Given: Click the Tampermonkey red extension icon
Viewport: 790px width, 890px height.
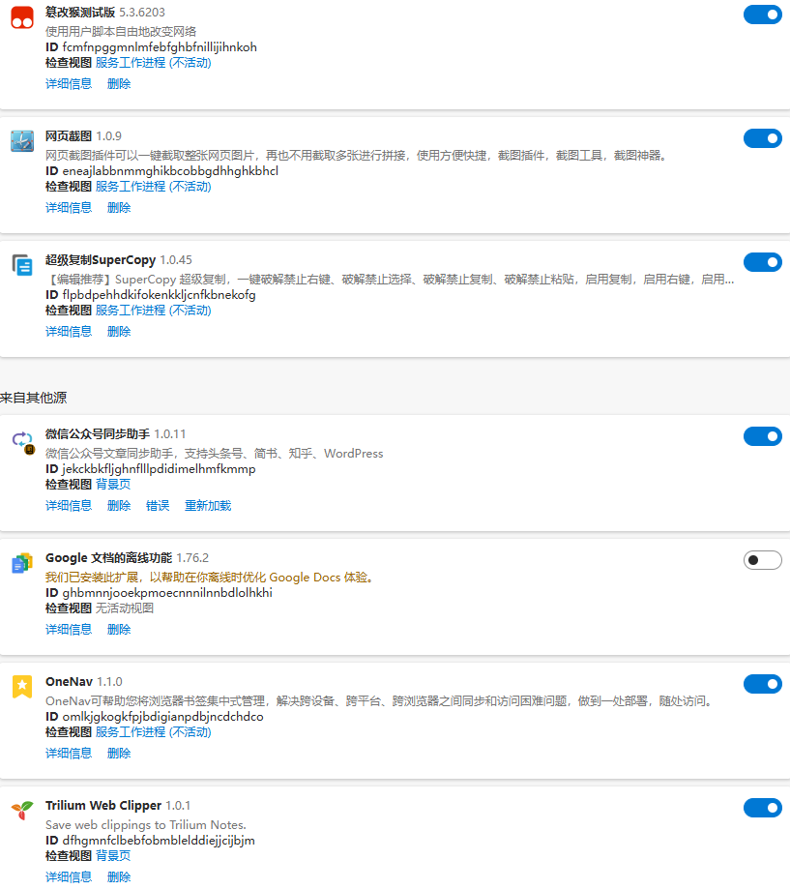Looking at the screenshot, I should coord(22,17).
